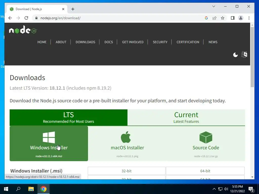The width and height of the screenshot is (259, 194).
Task: Click the page vertical scrollbar thumb
Action: coord(252,57)
